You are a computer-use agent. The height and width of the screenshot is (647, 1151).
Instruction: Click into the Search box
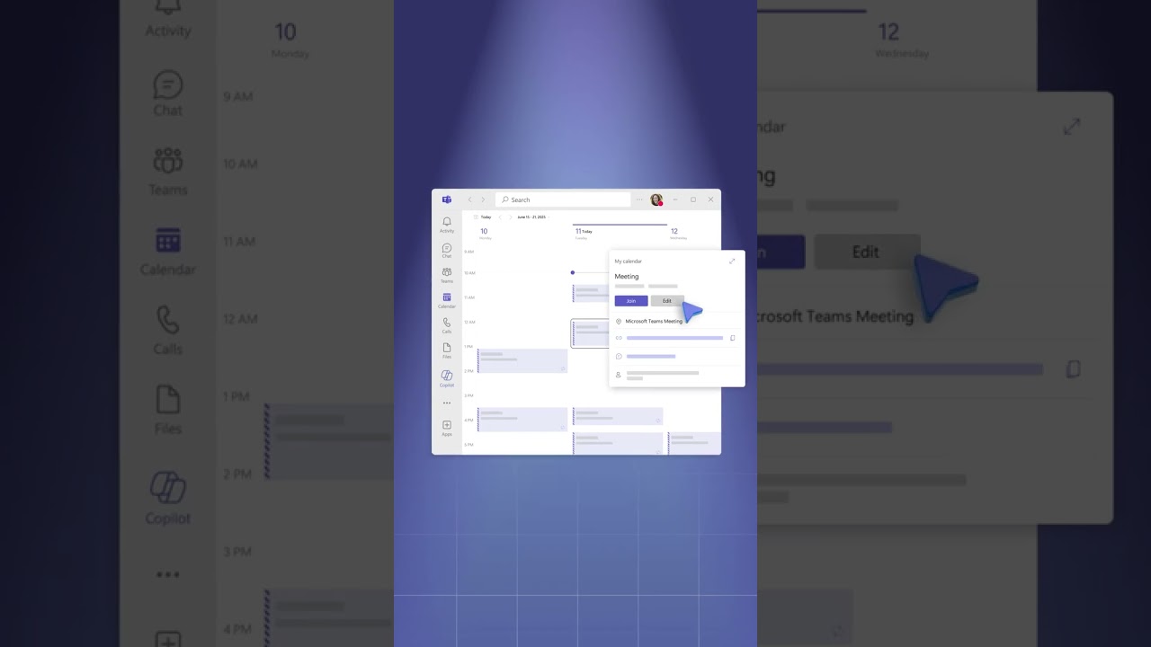pyautogui.click(x=563, y=199)
